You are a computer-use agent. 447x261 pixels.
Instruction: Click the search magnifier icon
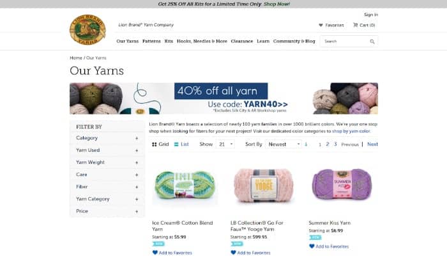pos(372,42)
